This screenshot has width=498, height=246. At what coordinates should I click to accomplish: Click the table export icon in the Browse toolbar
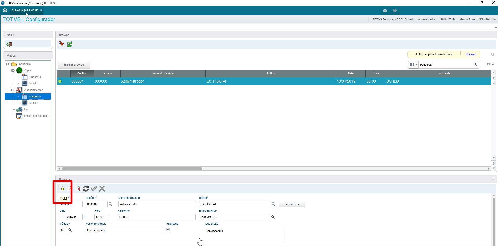pos(61,44)
